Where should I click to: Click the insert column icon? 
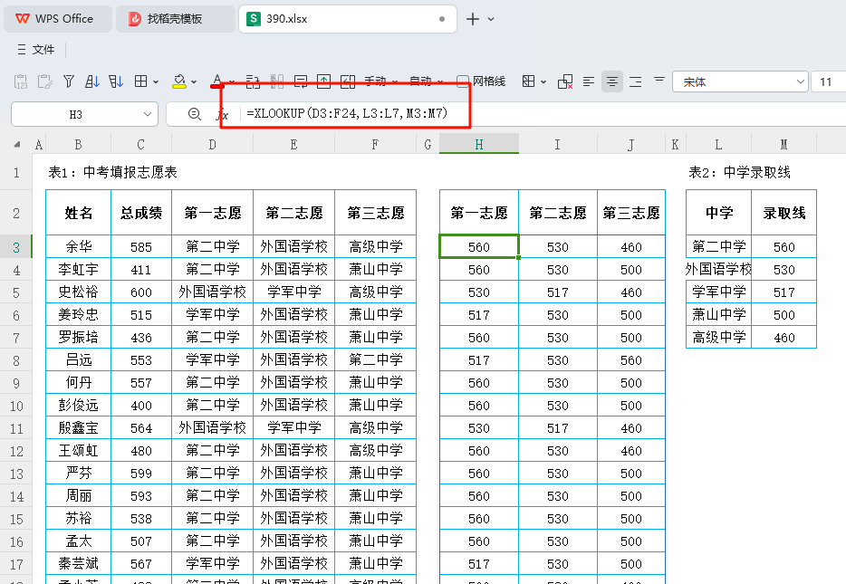[348, 81]
